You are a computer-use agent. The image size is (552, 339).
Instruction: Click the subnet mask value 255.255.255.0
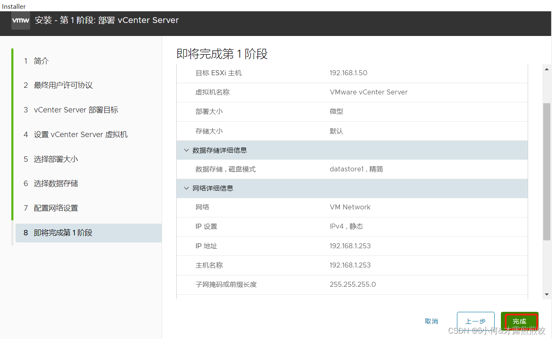(353, 284)
